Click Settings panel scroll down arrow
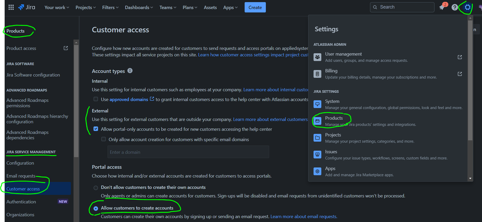482x222 pixels. [470, 178]
